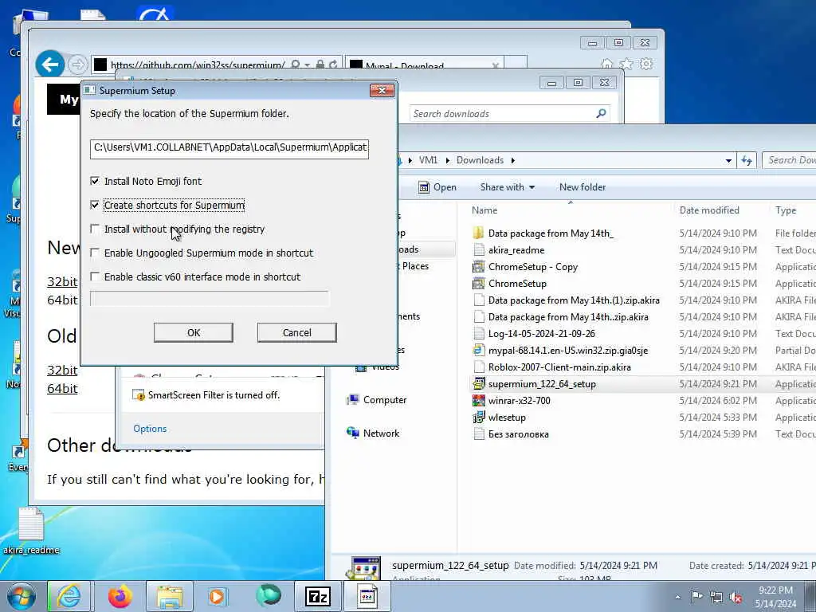
Task: Expand the arrow between VM1 and Downloads
Action: [448, 160]
